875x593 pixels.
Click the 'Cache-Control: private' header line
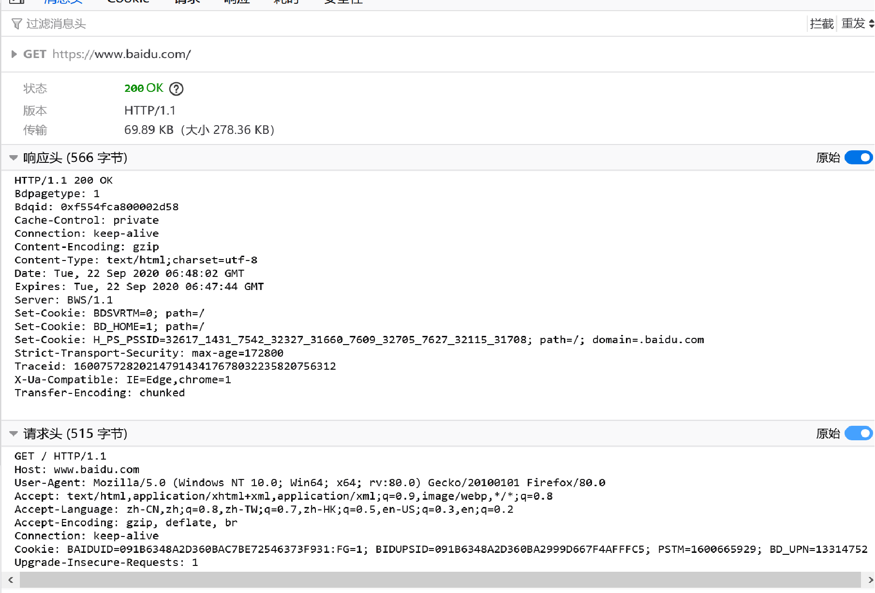pyautogui.click(x=87, y=220)
